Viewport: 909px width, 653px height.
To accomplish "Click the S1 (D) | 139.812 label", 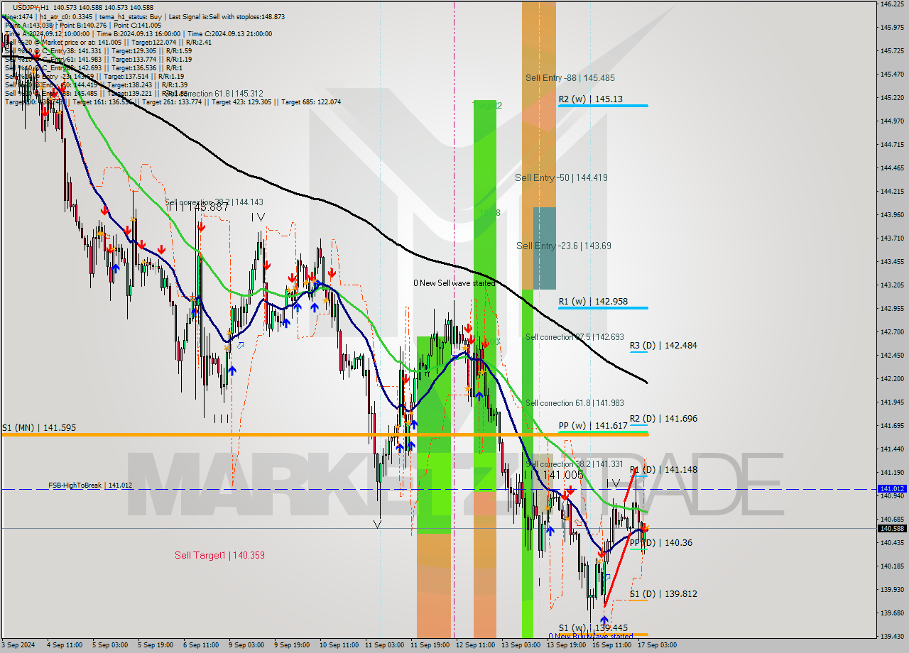I will point(663,594).
